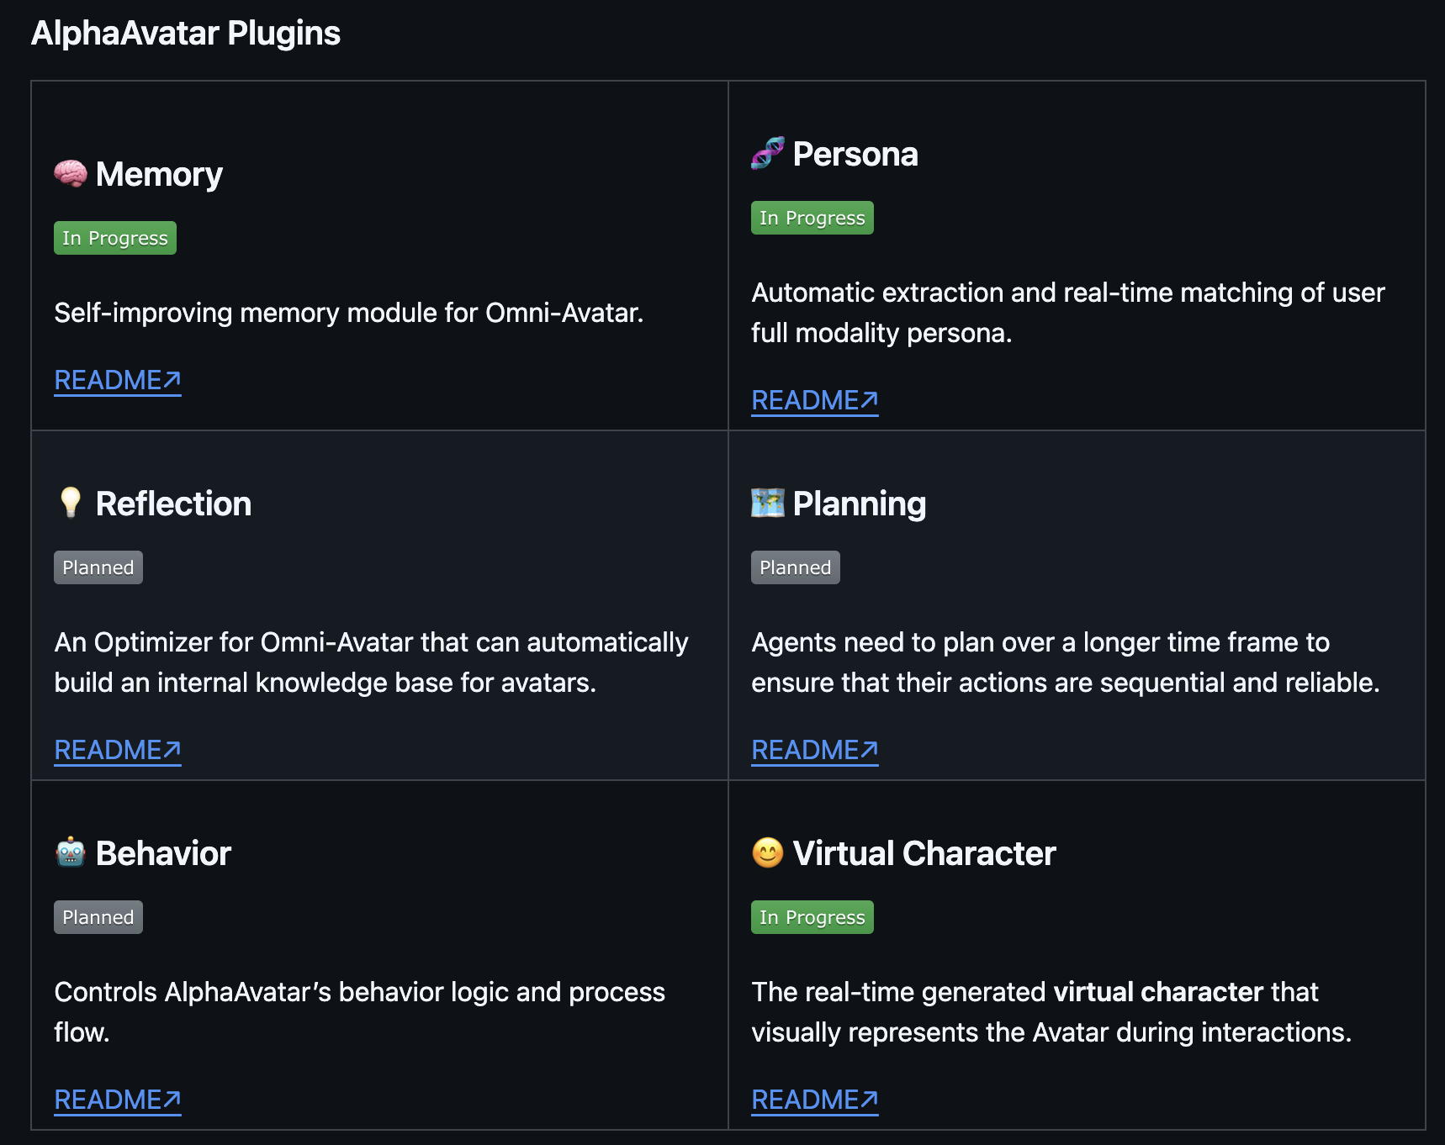Click the AlphaAvatar Plugins heading
Image resolution: width=1445 pixels, height=1145 pixels.
pyautogui.click(x=186, y=34)
